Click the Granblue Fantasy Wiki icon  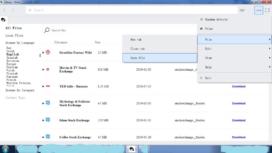(x=48, y=52)
